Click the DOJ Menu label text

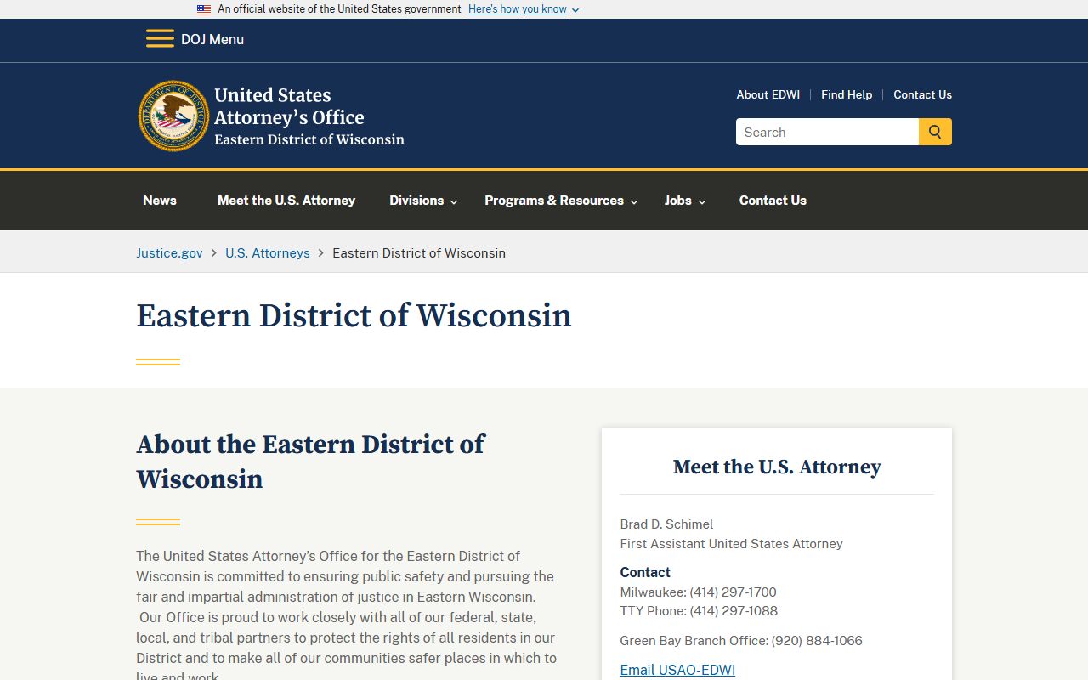[x=212, y=39]
